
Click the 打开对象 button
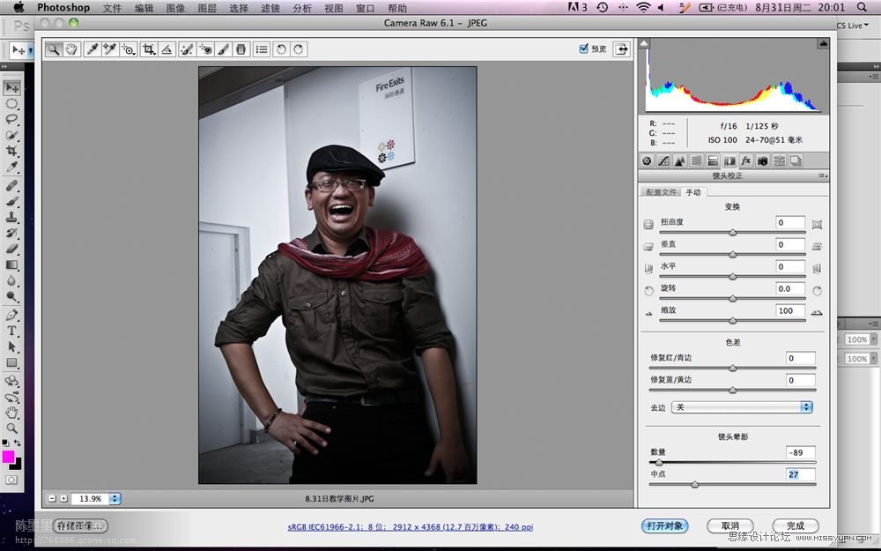[x=664, y=525]
